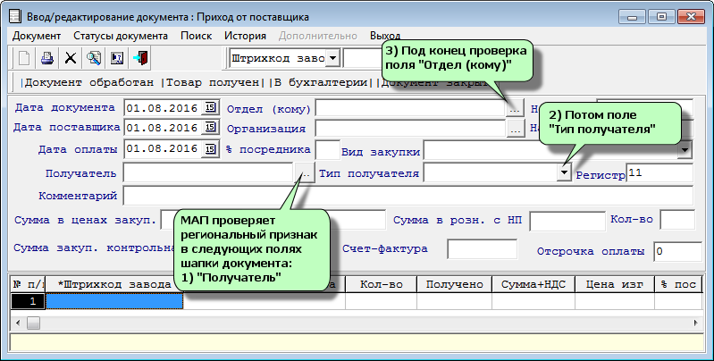714x361 pixels.
Task: Click the Получено column header
Action: point(455,284)
